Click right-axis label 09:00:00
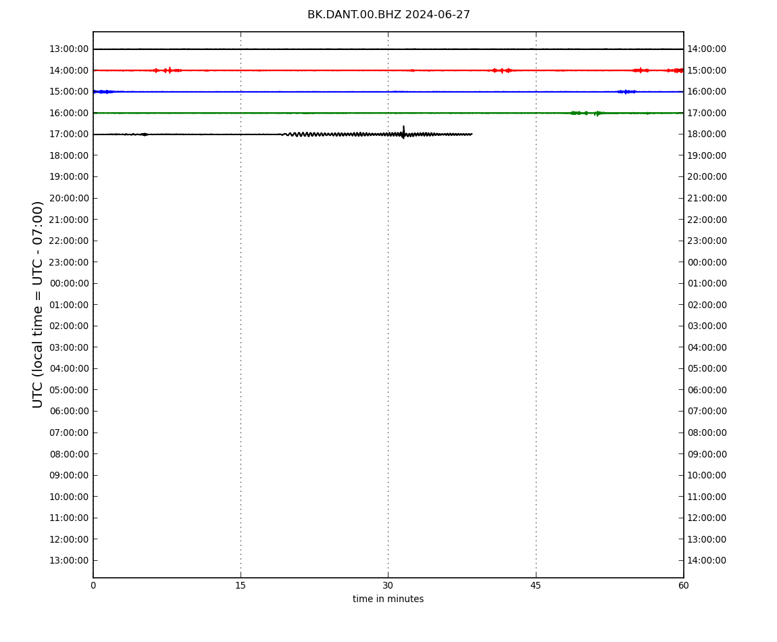Screen dimensions: 777x642 707,454
